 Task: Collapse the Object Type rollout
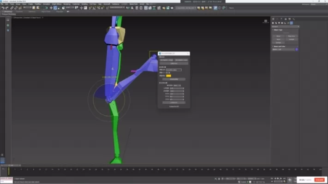[278, 30]
